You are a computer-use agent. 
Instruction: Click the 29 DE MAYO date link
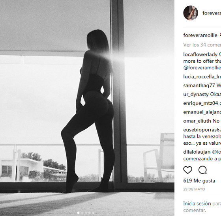point(194,189)
